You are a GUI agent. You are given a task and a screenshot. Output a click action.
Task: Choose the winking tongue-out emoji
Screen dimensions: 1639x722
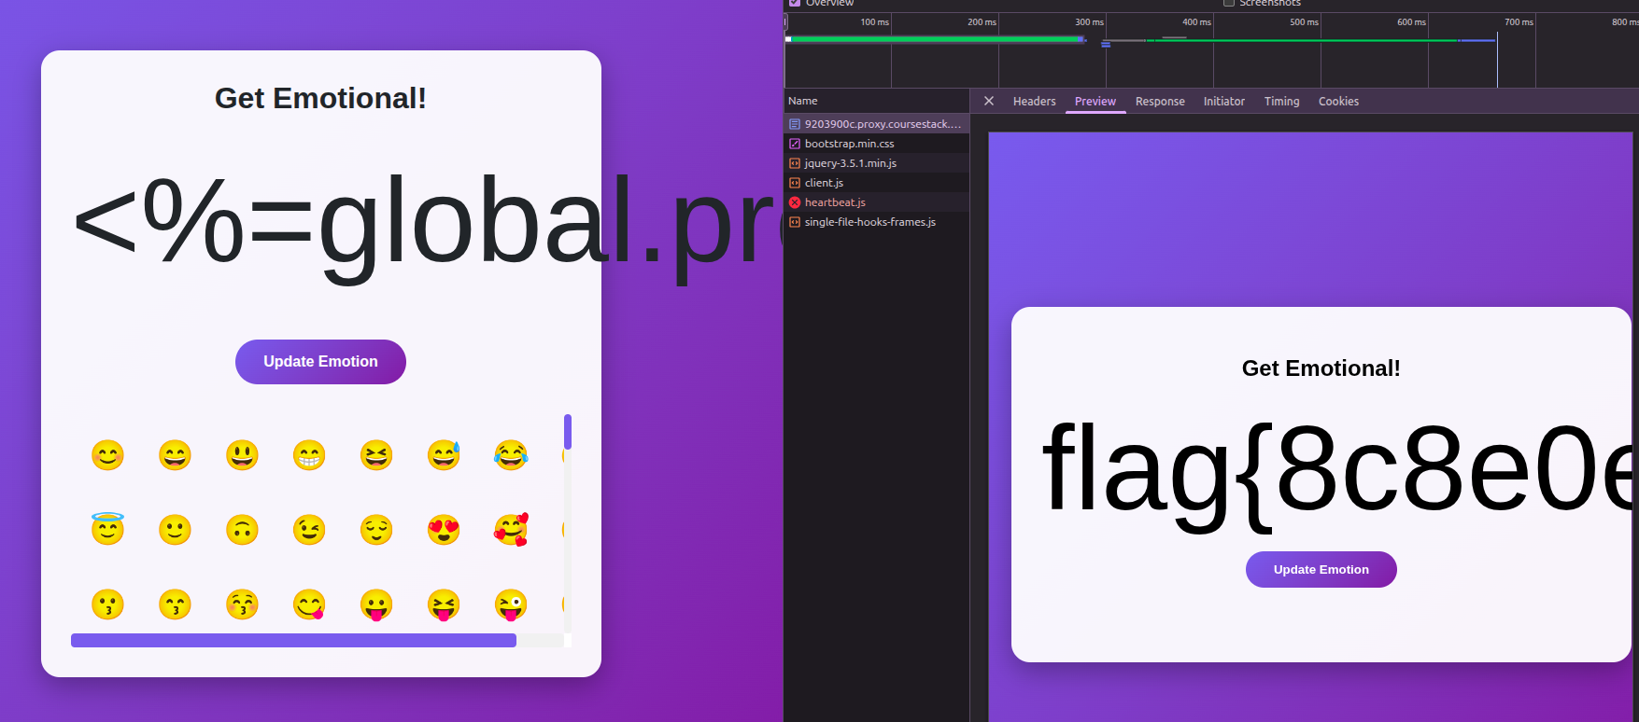(511, 604)
